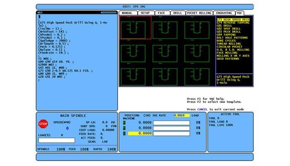Select the VQC tab
Screen dimensions: 290x166
click(239, 13)
